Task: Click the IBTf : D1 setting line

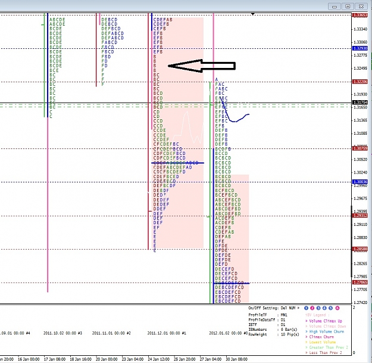Action: pyautogui.click(x=267, y=325)
